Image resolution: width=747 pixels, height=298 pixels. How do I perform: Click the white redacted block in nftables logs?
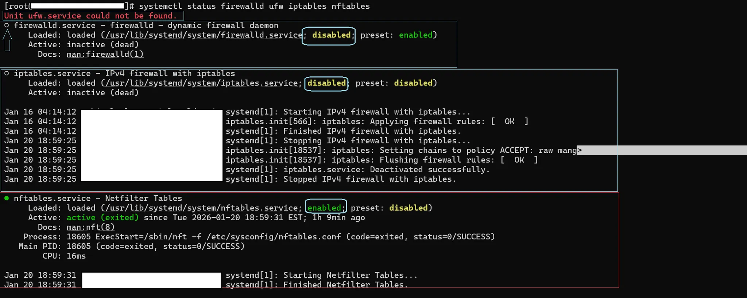point(151,280)
